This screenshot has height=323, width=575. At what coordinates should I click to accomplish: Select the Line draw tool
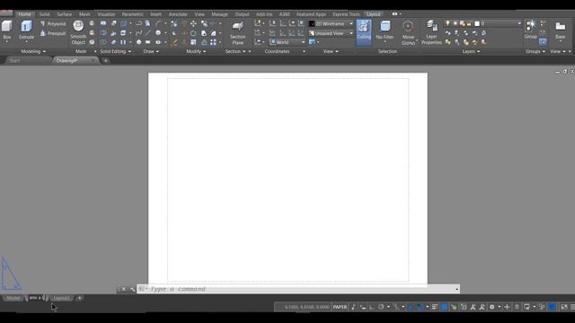pos(147,33)
